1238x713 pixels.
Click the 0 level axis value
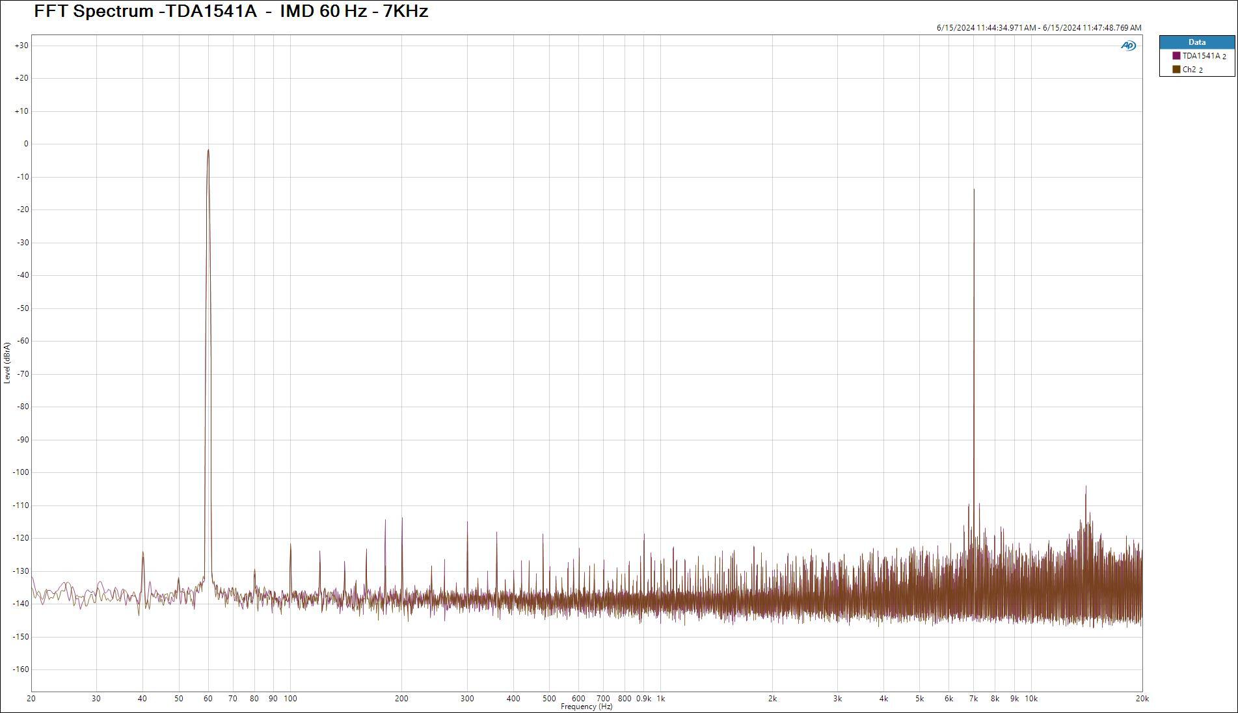tap(26, 144)
